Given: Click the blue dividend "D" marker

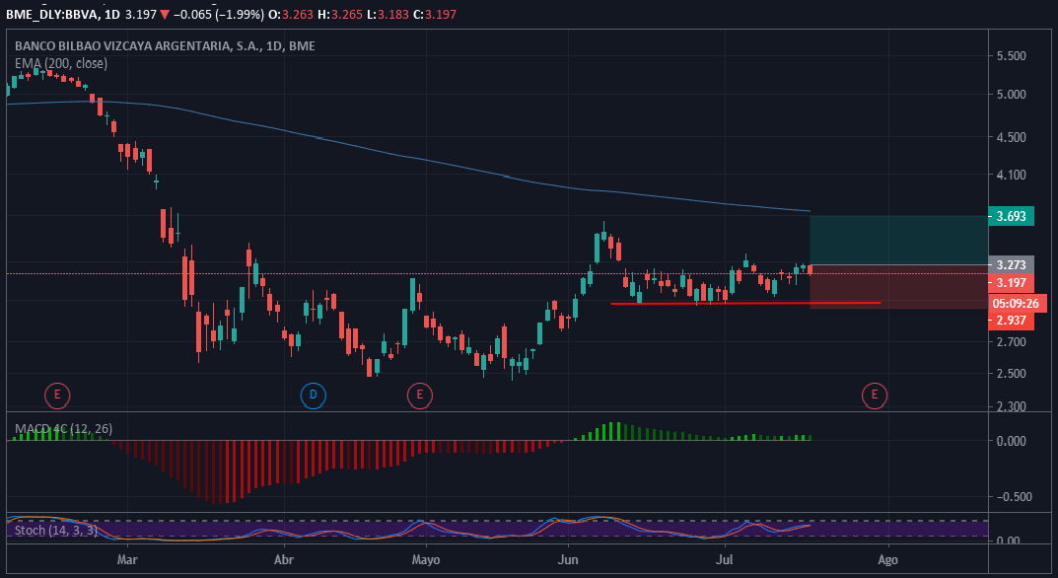Looking at the screenshot, I should [x=313, y=397].
